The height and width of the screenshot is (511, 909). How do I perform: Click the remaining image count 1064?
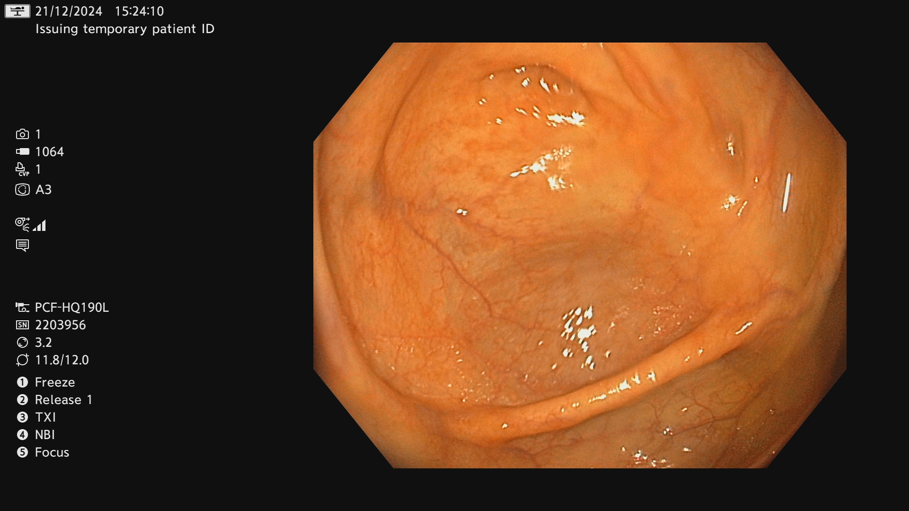(50, 152)
